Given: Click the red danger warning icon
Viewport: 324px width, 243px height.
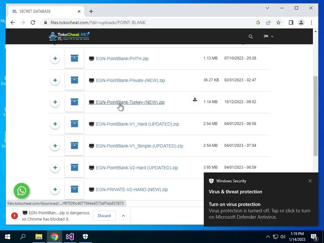Looking at the screenshot, I should [x=15, y=216].
